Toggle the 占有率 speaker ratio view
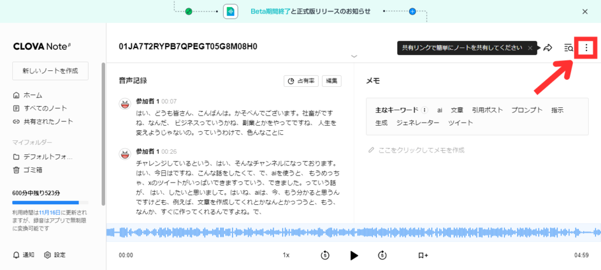Image resolution: width=601 pixels, height=270 pixels. pyautogui.click(x=301, y=81)
